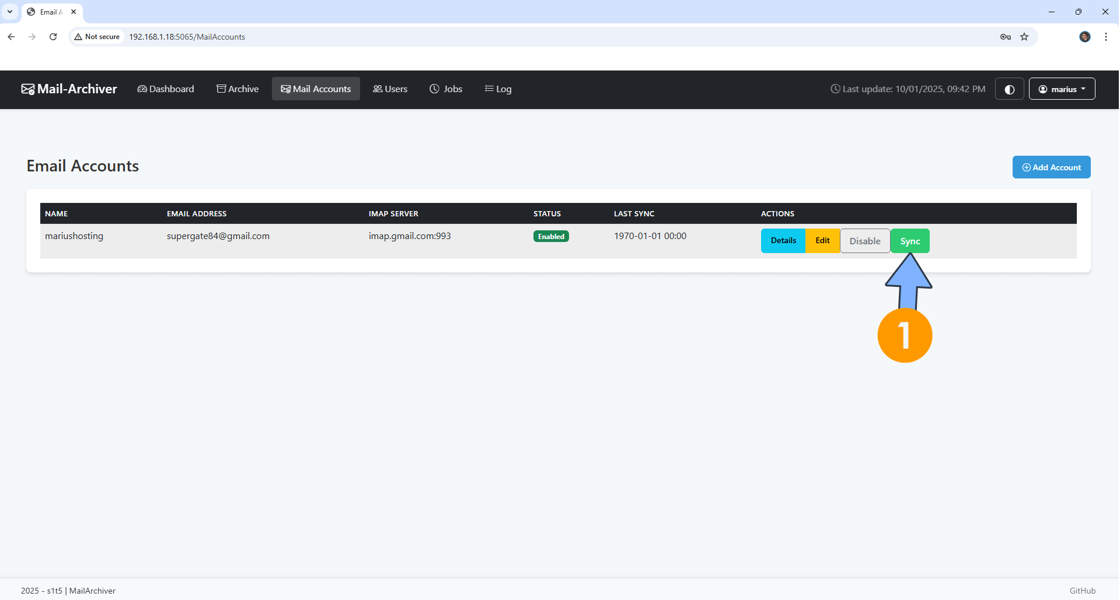
Task: Select the Mail Accounts nav tab
Action: tap(316, 89)
